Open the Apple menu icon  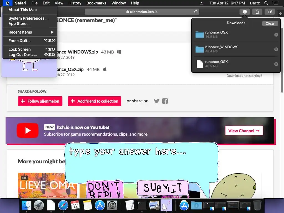tap(7, 3)
